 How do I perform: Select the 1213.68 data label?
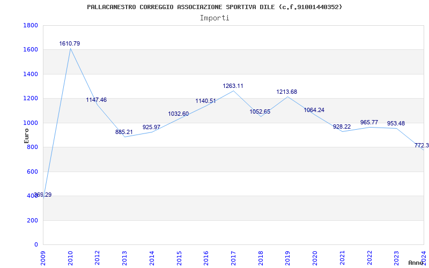(x=287, y=92)
